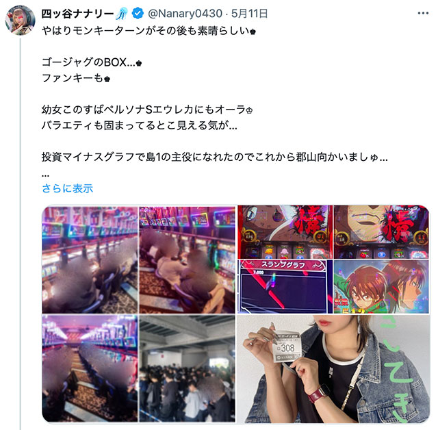Open the スランプグラフ graph image
This screenshot has width=438, height=430.
[285, 287]
